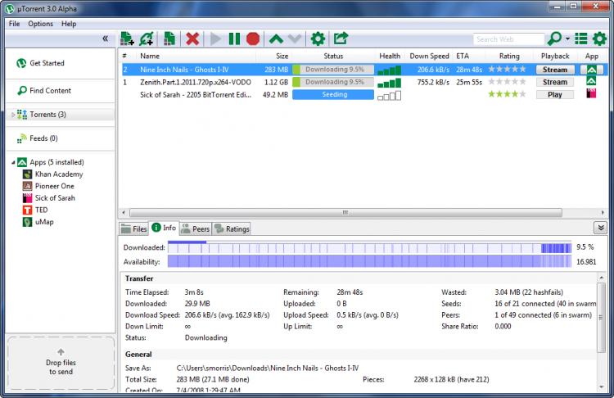Image resolution: width=614 pixels, height=398 pixels.
Task: Open the uMap app
Action: pyautogui.click(x=38, y=222)
